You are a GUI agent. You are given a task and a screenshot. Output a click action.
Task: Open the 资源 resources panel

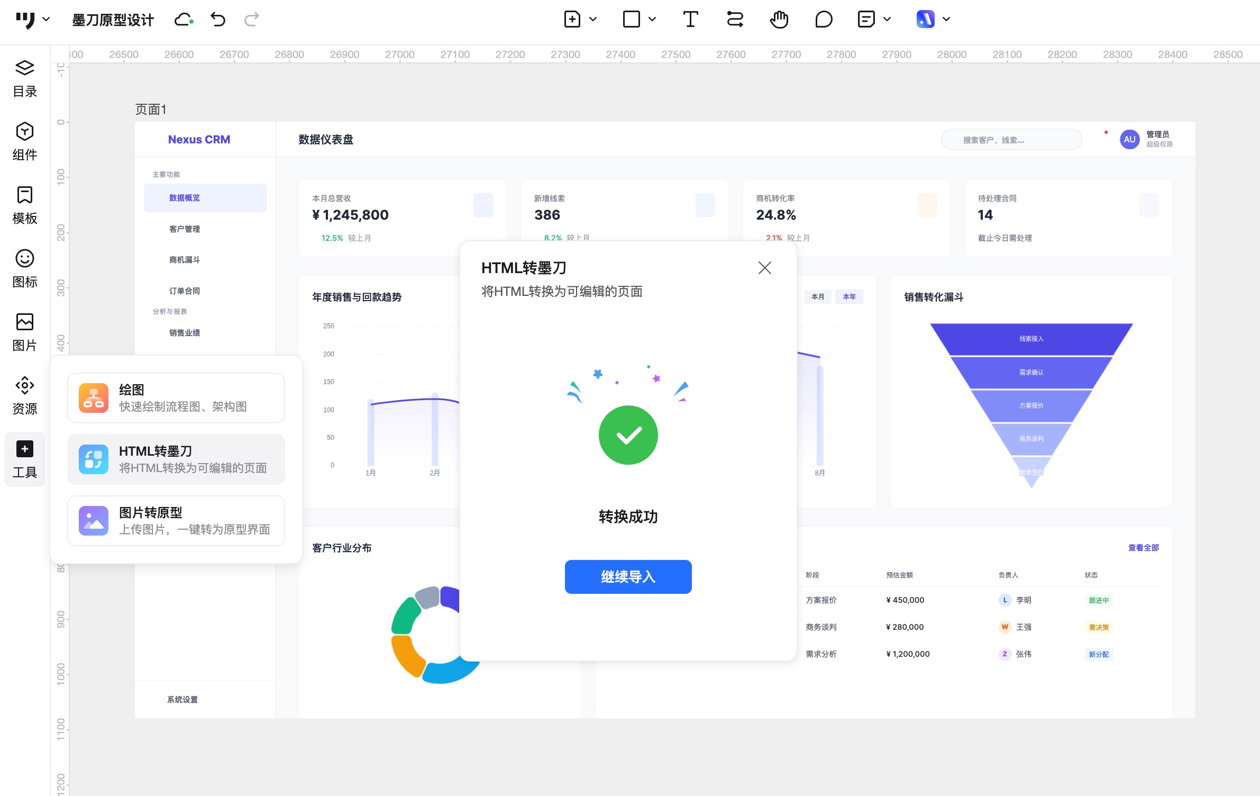(x=25, y=396)
